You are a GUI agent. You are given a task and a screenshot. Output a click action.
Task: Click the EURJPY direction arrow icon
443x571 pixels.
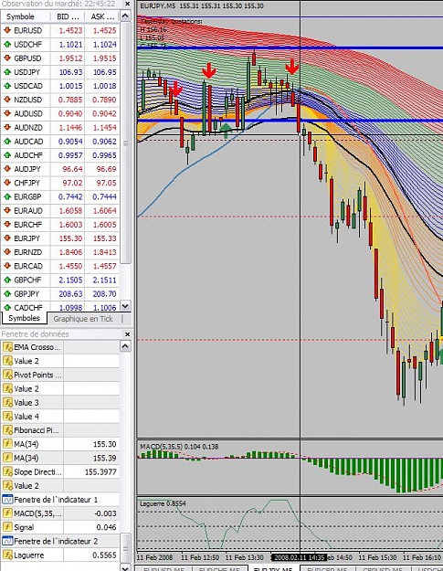point(7,238)
